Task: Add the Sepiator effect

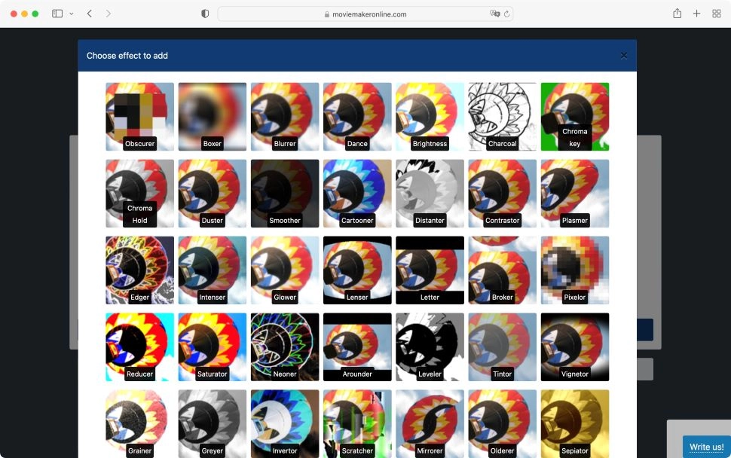Action: point(574,423)
